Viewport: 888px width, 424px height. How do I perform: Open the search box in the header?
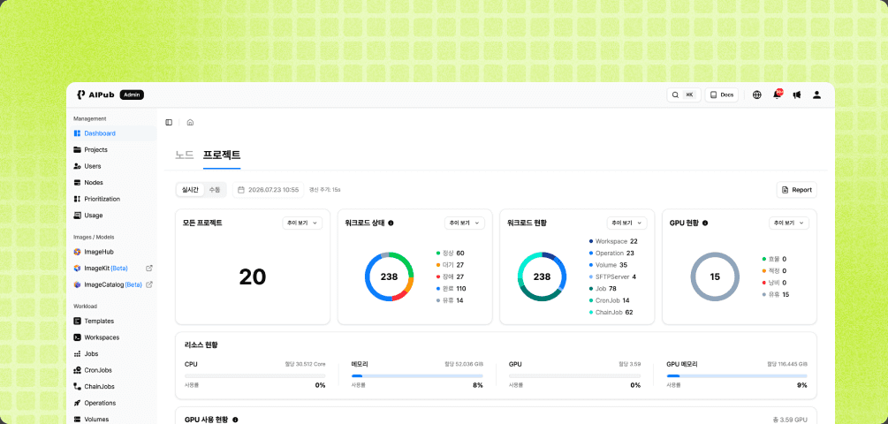[684, 95]
